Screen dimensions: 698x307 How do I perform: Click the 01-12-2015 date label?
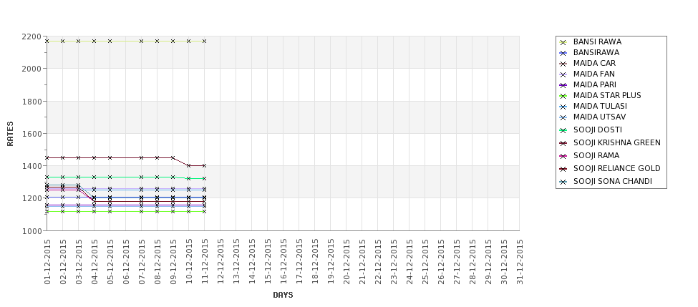pos(47,262)
